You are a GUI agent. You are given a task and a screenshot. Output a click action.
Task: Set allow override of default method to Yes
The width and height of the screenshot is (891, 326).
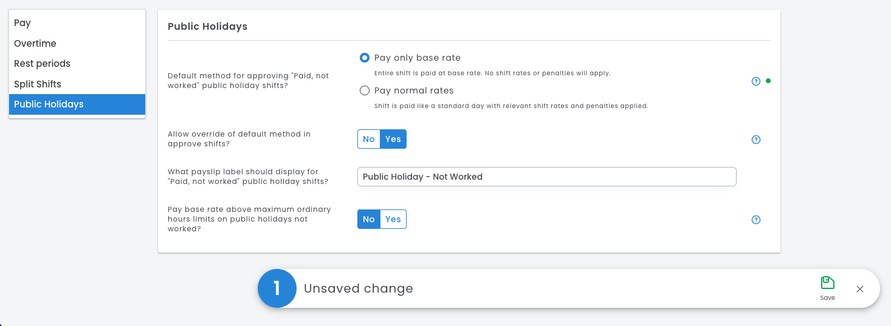point(393,139)
